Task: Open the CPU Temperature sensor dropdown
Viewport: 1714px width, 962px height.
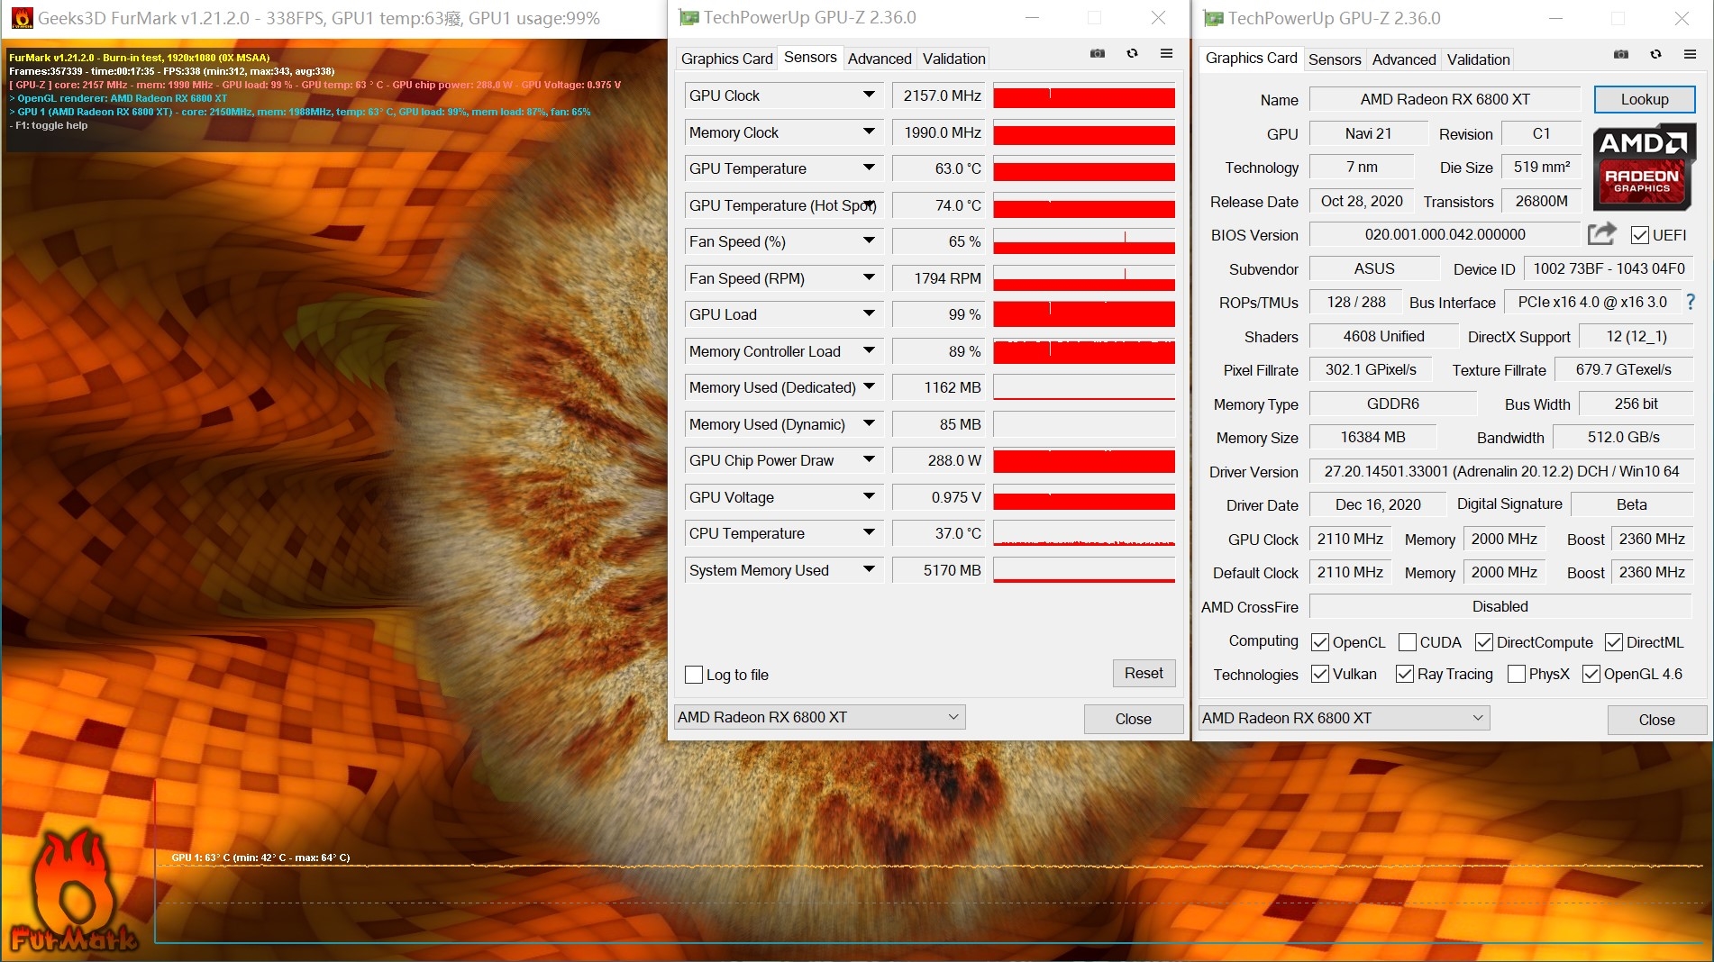Action: (x=869, y=532)
